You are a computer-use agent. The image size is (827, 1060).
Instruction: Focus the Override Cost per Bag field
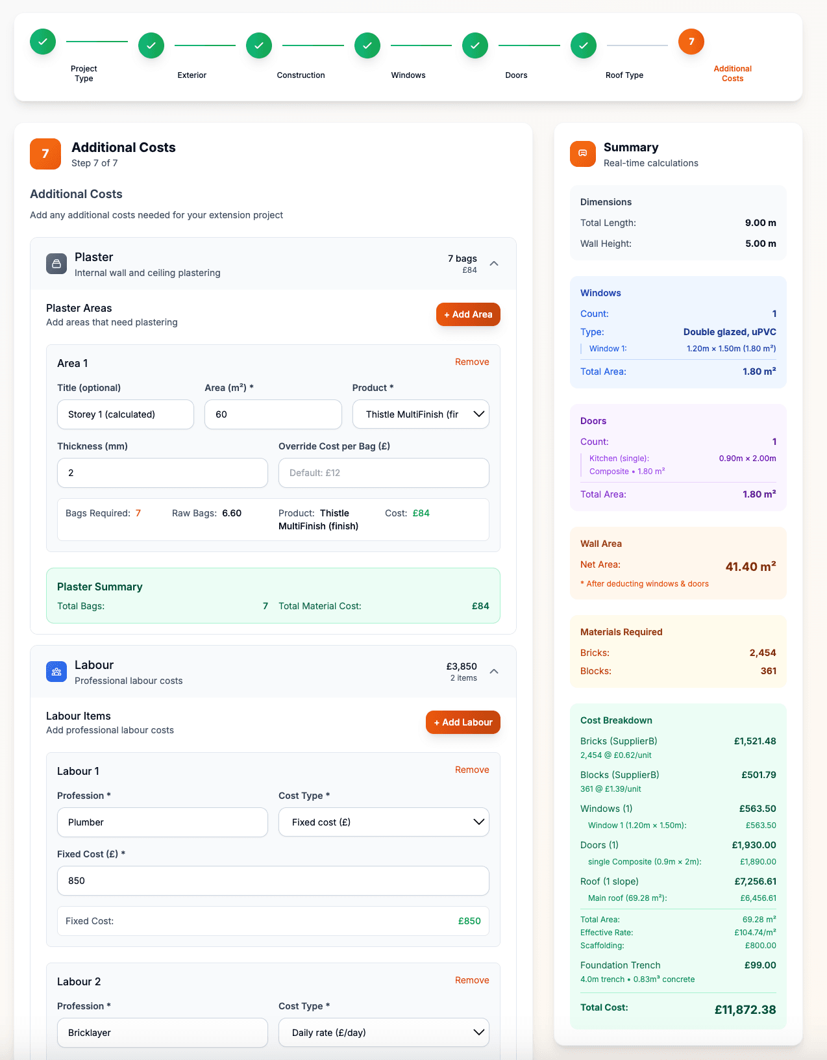384,473
